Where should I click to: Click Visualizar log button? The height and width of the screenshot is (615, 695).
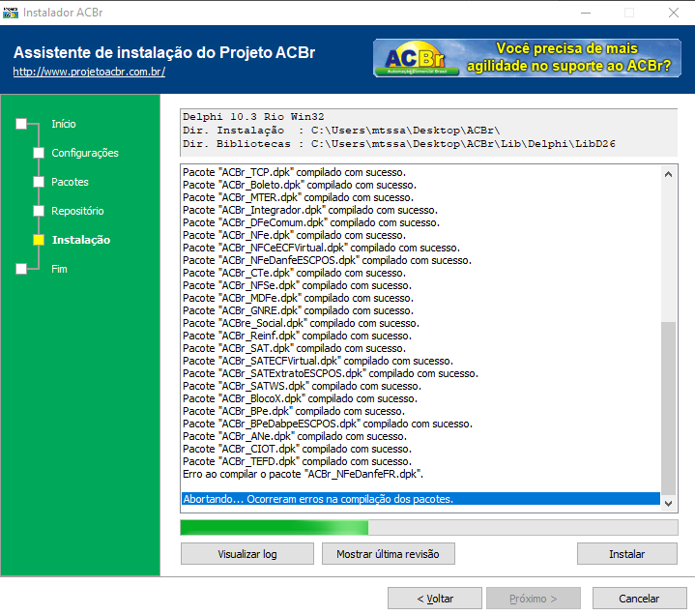coord(247,554)
